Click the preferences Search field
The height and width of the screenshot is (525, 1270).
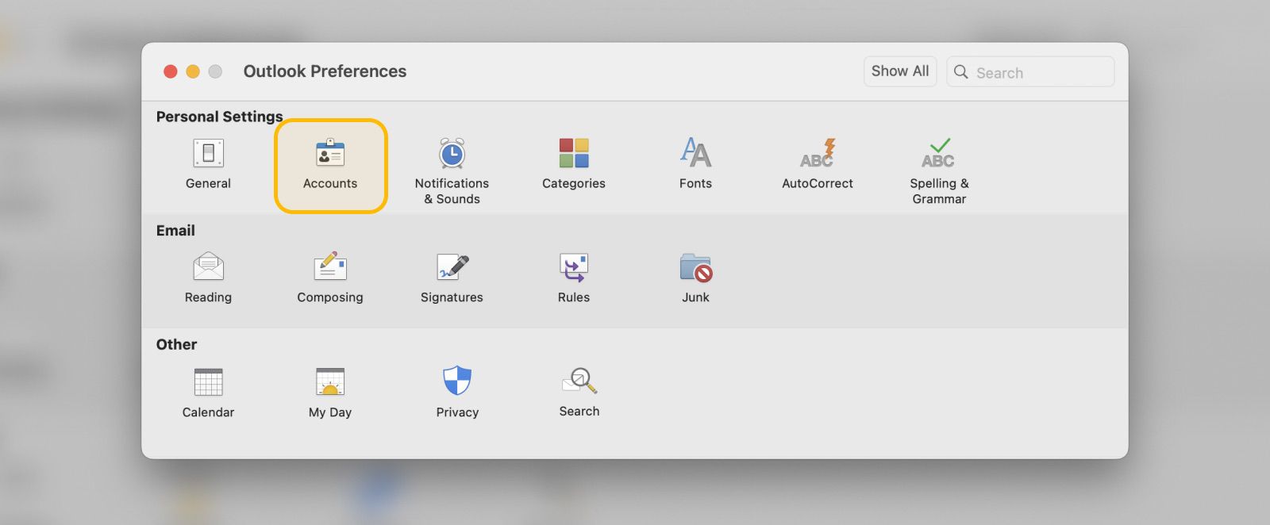pyautogui.click(x=1030, y=72)
